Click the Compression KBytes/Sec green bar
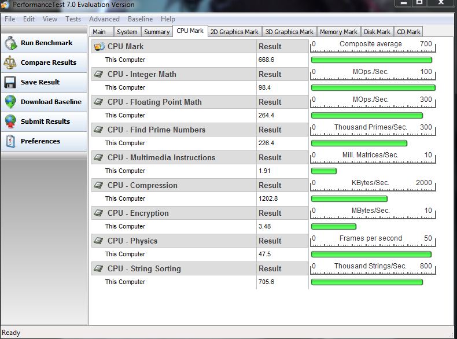Viewport: 457px width, 339px height. (349, 199)
